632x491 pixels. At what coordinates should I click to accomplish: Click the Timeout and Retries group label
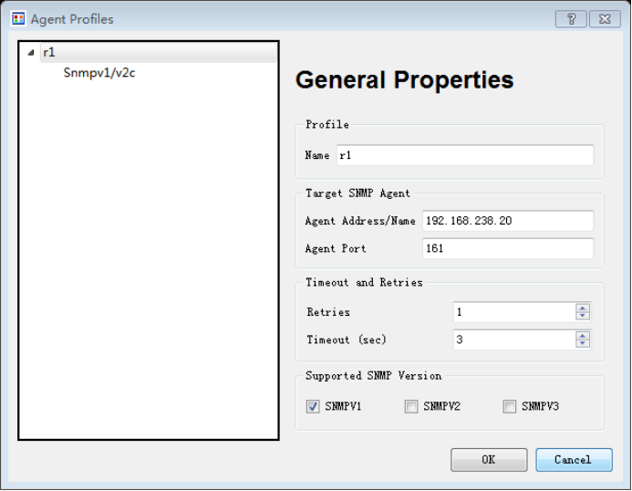pyautogui.click(x=364, y=282)
